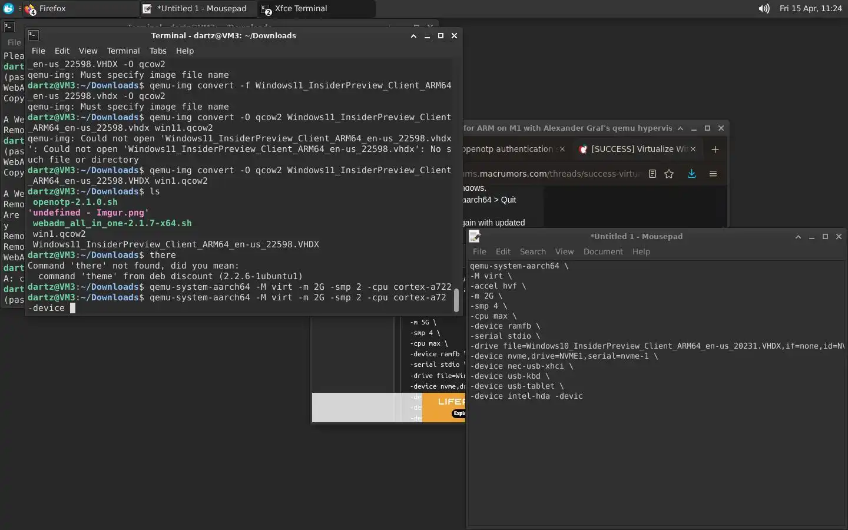Viewport: 848px width, 530px height.
Task: Click '-device intel-hda -devic' line in Mousepad
Action: tap(526, 396)
